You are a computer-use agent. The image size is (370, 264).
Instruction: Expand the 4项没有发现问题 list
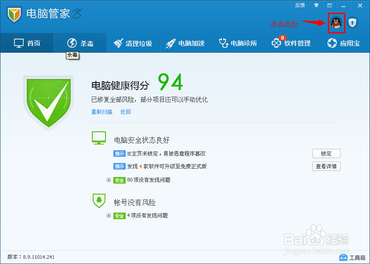click(109, 215)
